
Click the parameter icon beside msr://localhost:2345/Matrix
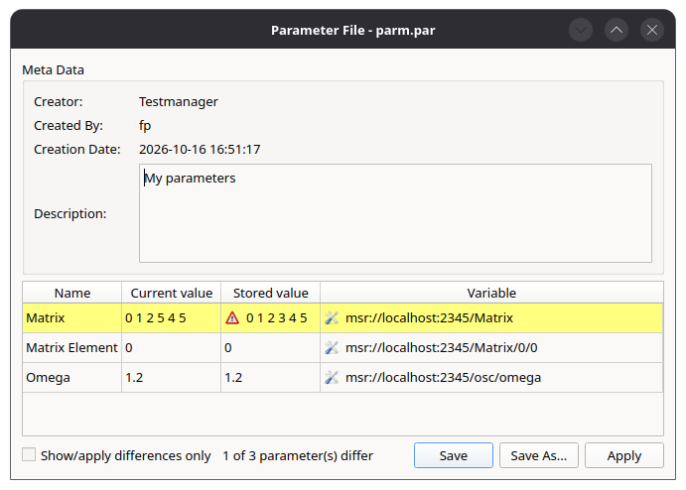(x=332, y=317)
